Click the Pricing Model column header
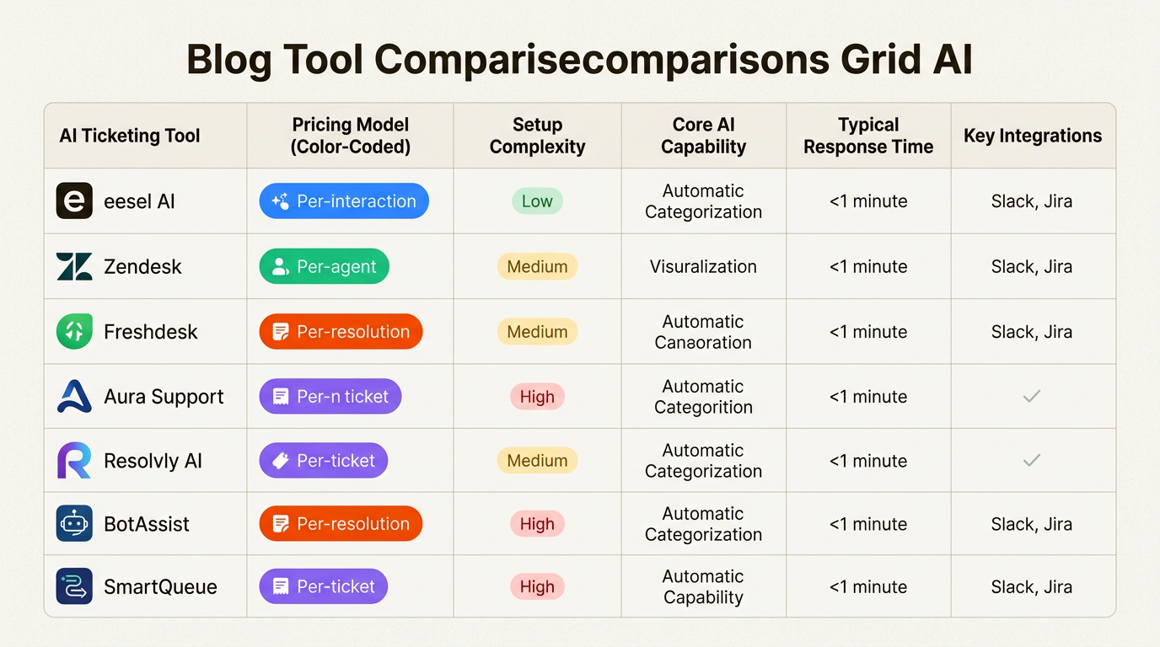The width and height of the screenshot is (1160, 647). [351, 136]
